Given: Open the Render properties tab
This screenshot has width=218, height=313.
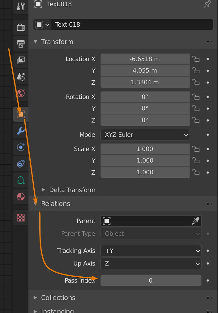Looking at the screenshot, I should click(20, 27).
